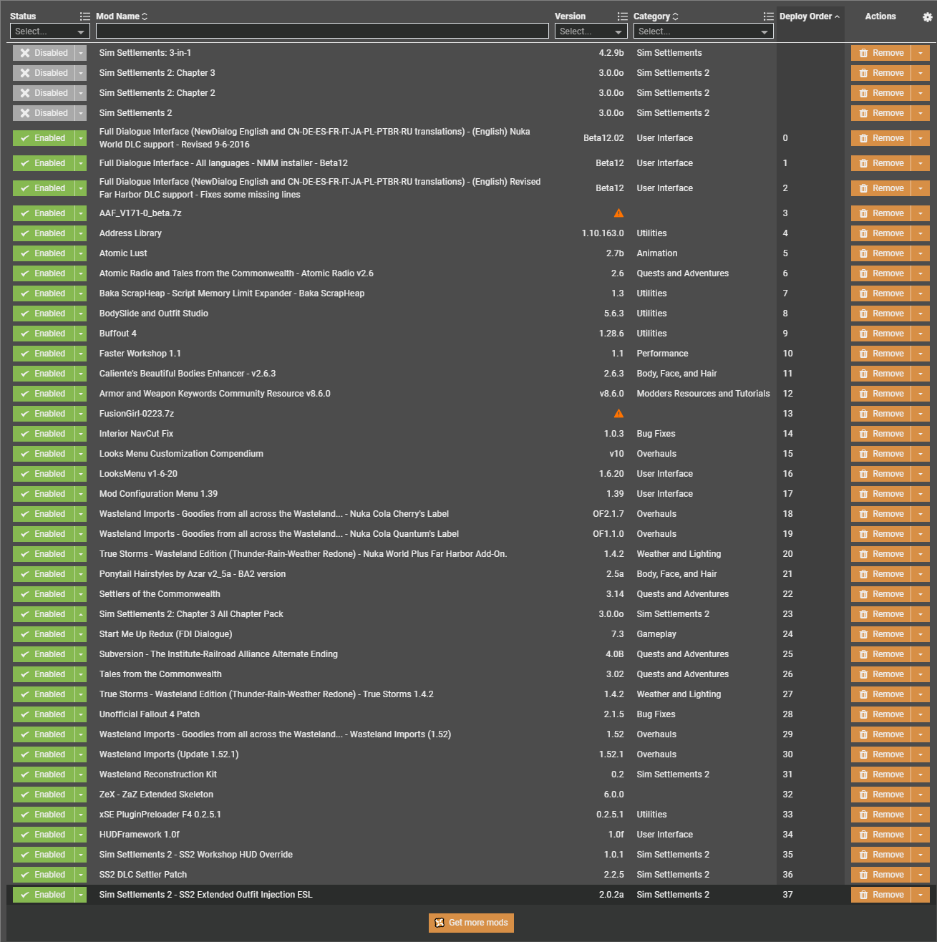The width and height of the screenshot is (937, 942).
Task: Expand Remove dropdown arrow for LooksMenu v1-6-20
Action: [x=921, y=474]
